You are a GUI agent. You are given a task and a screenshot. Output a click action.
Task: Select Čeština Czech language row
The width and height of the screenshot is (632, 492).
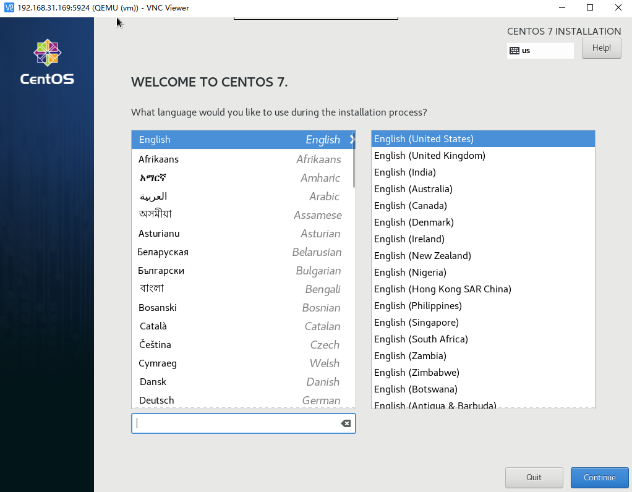coord(244,344)
